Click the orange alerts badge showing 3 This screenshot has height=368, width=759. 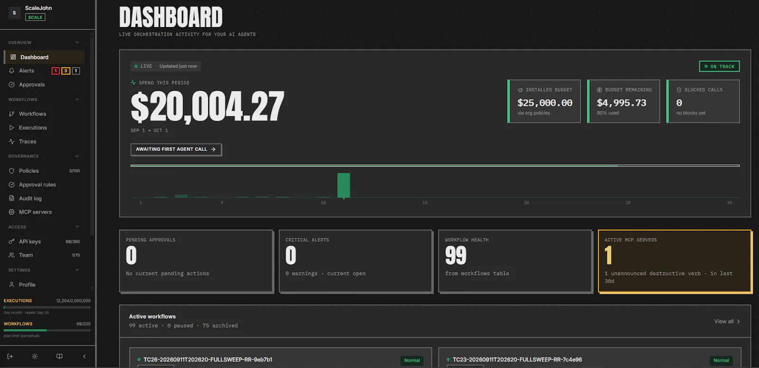coord(66,71)
